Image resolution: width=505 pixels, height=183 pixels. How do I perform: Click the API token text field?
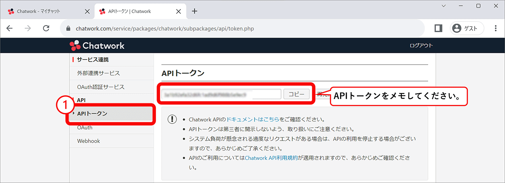tap(221, 94)
